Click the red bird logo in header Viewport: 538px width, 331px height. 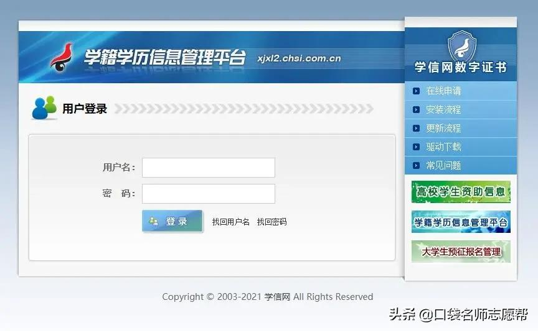[x=62, y=57]
